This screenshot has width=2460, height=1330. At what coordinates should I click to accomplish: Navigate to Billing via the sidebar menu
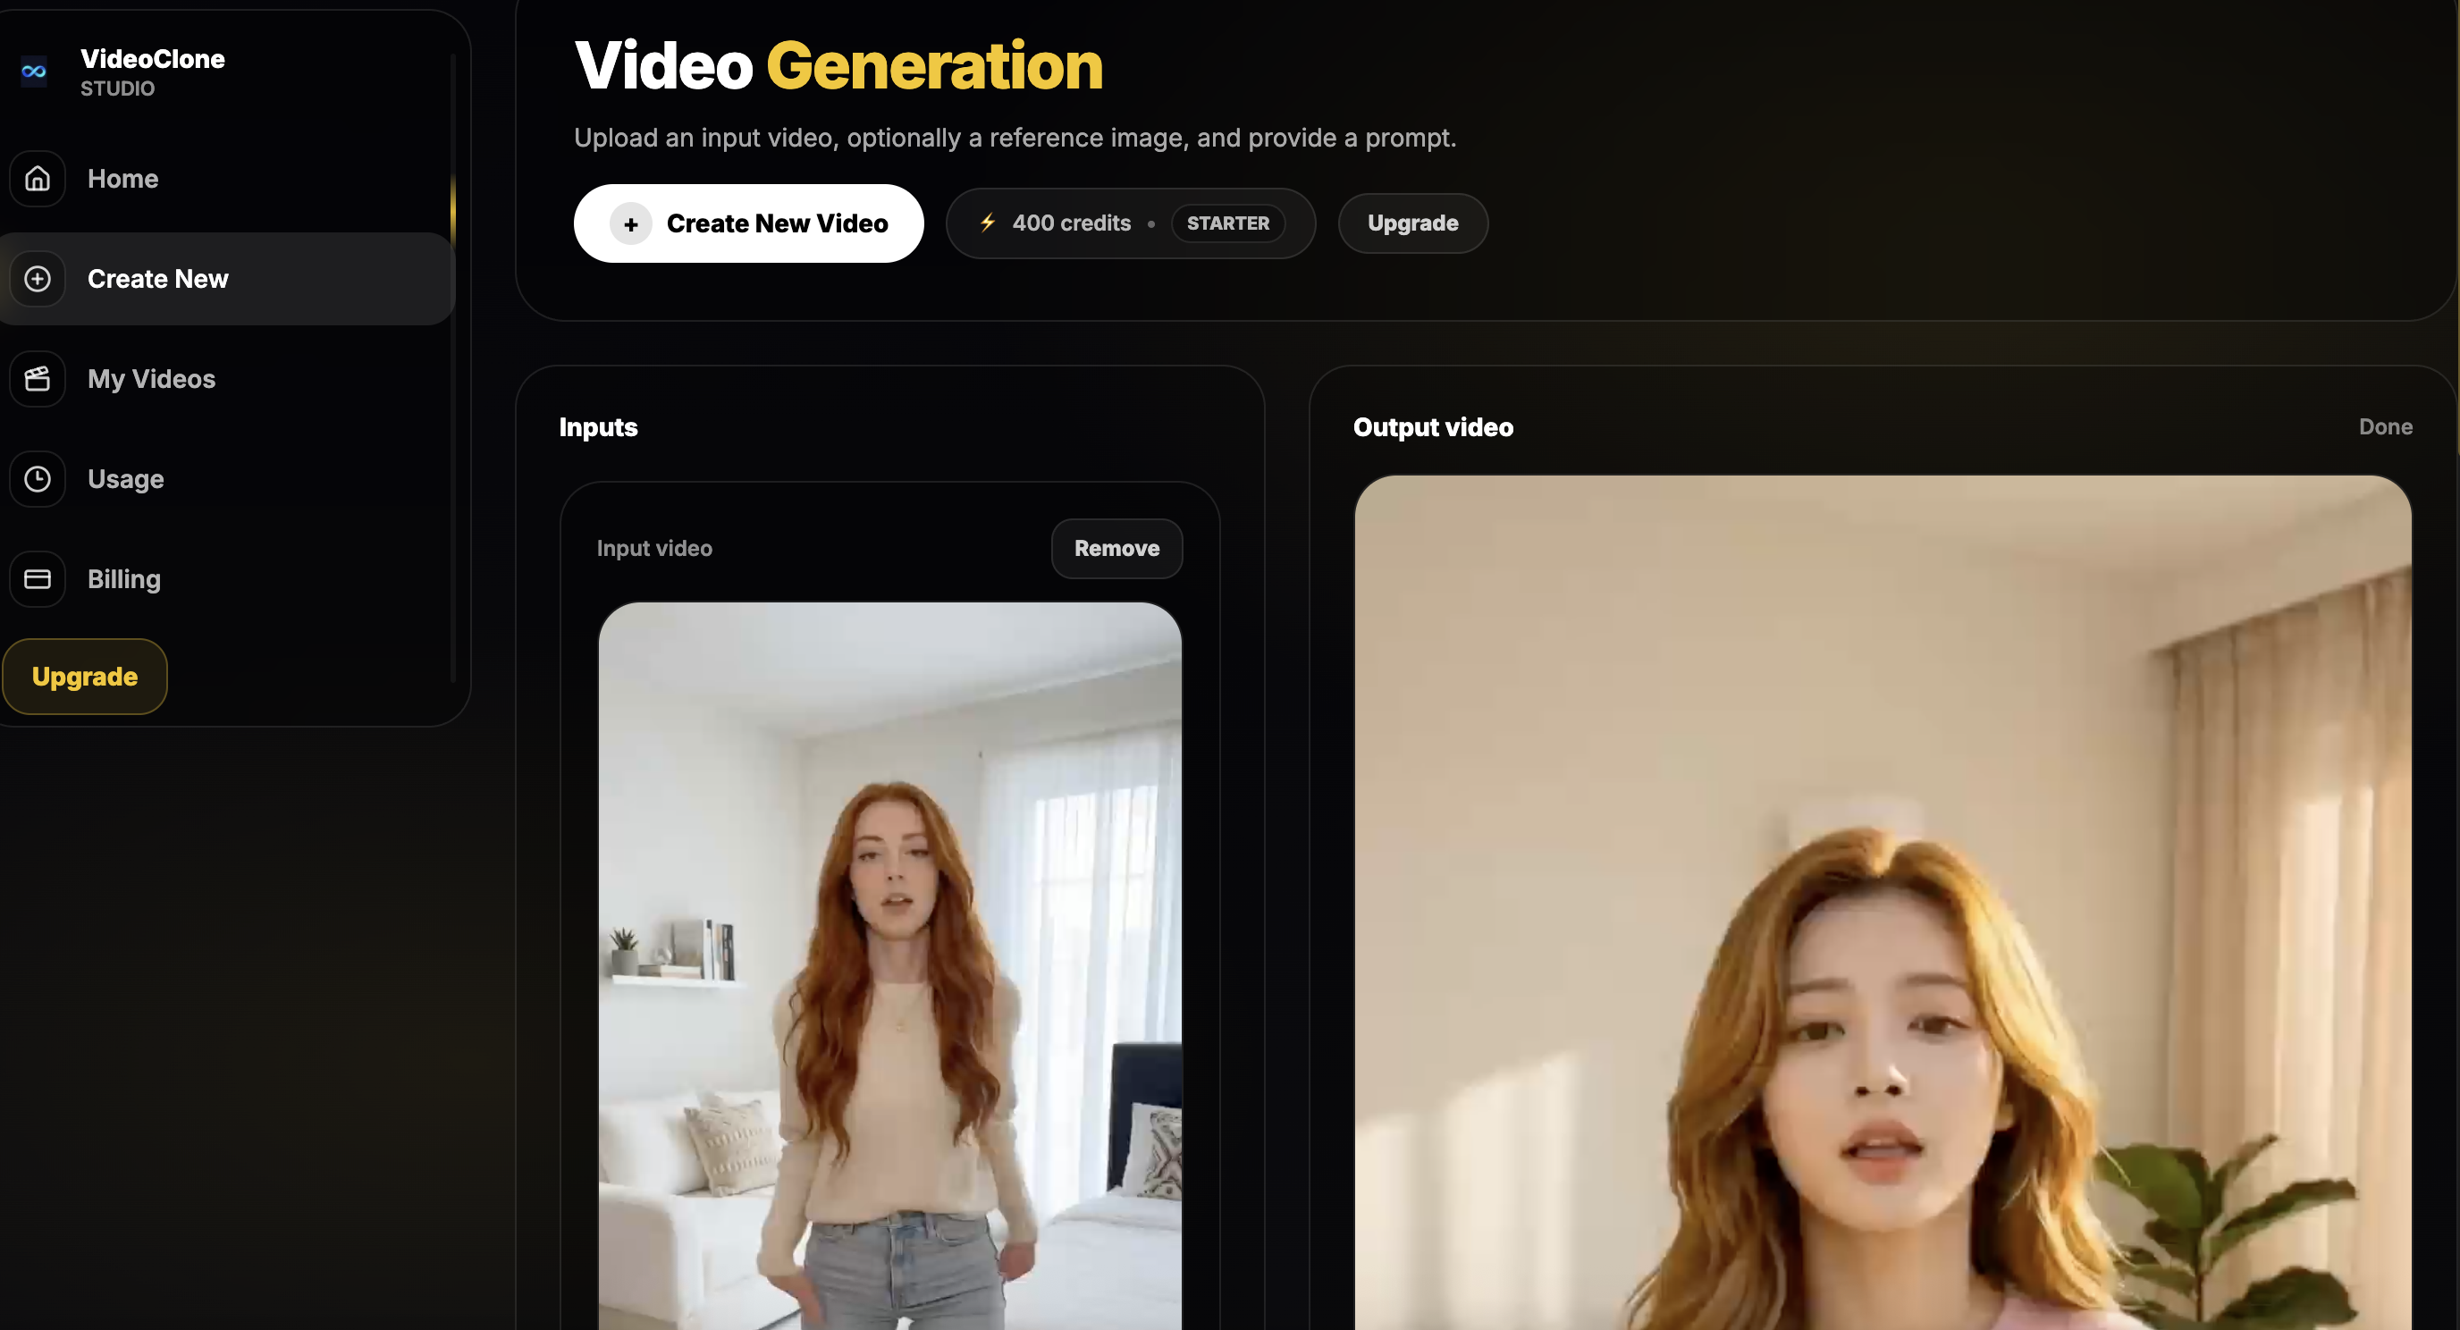point(124,578)
